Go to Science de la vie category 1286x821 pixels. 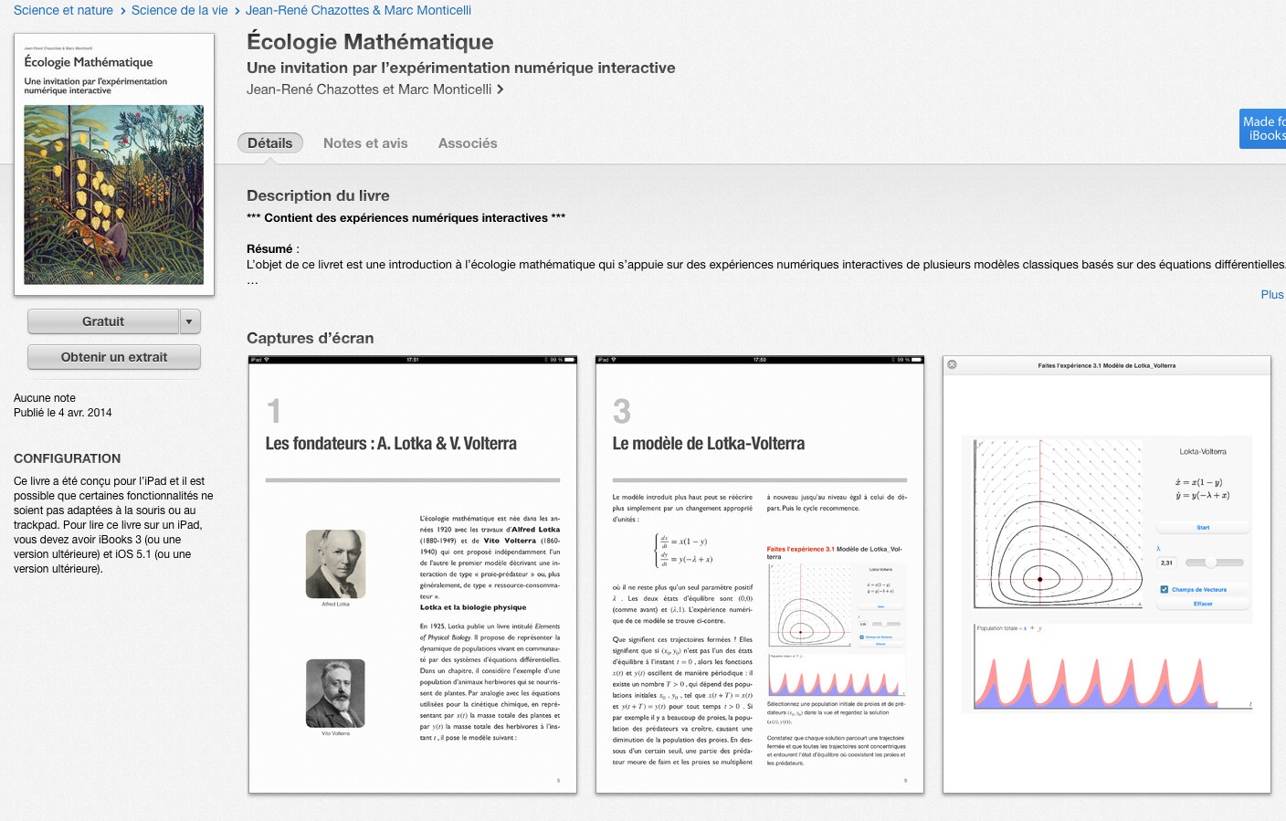coord(179,10)
